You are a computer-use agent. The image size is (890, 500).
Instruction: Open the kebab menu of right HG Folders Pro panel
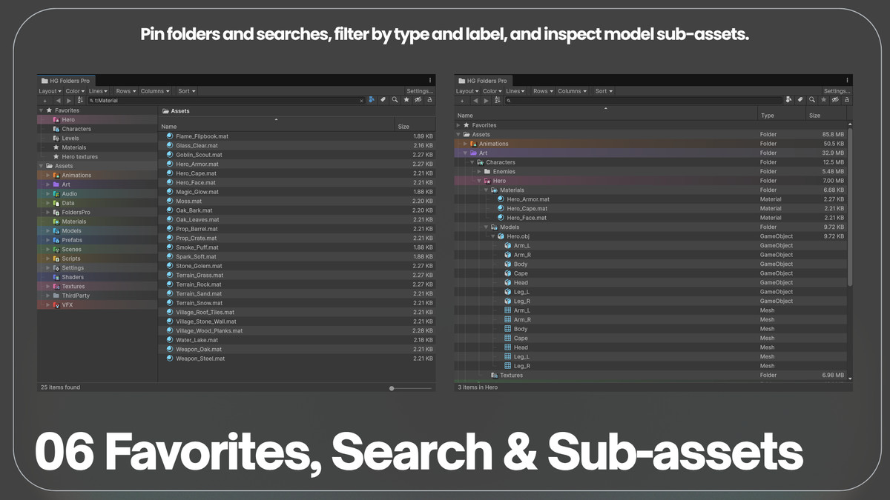click(x=847, y=80)
